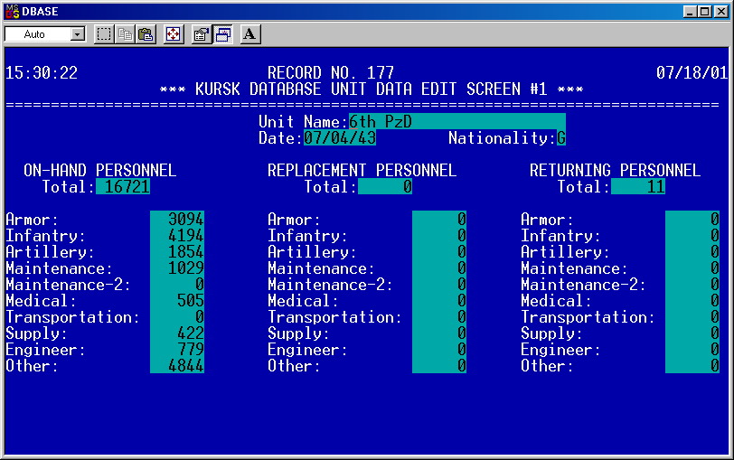
Task: Open the Properties toolbar icon
Action: (202, 34)
